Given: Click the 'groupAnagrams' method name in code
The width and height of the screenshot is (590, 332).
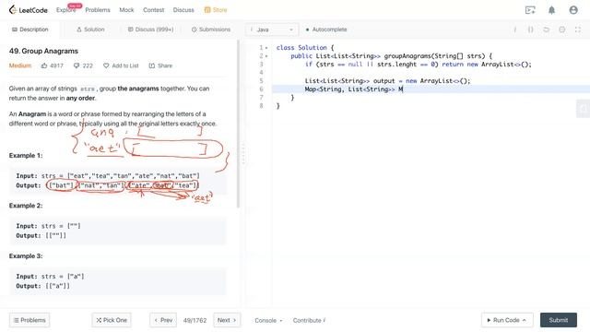Looking at the screenshot, I should coord(407,56).
